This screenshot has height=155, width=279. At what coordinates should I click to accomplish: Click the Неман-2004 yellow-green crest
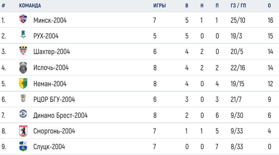(23, 83)
